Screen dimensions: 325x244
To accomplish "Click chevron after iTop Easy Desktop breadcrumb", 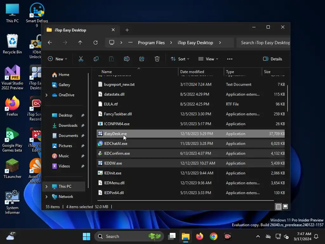I will pyautogui.click(x=220, y=43).
